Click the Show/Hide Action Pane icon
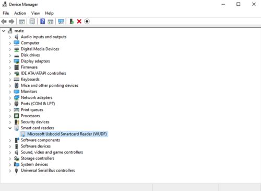The height and width of the screenshot is (191, 261). [x=51, y=21]
